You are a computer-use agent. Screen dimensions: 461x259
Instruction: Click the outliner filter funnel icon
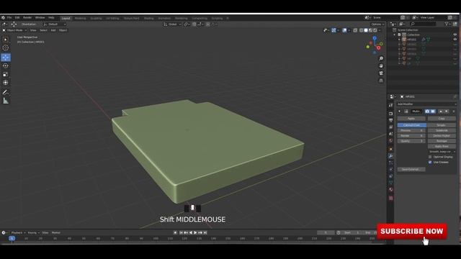[447, 24]
